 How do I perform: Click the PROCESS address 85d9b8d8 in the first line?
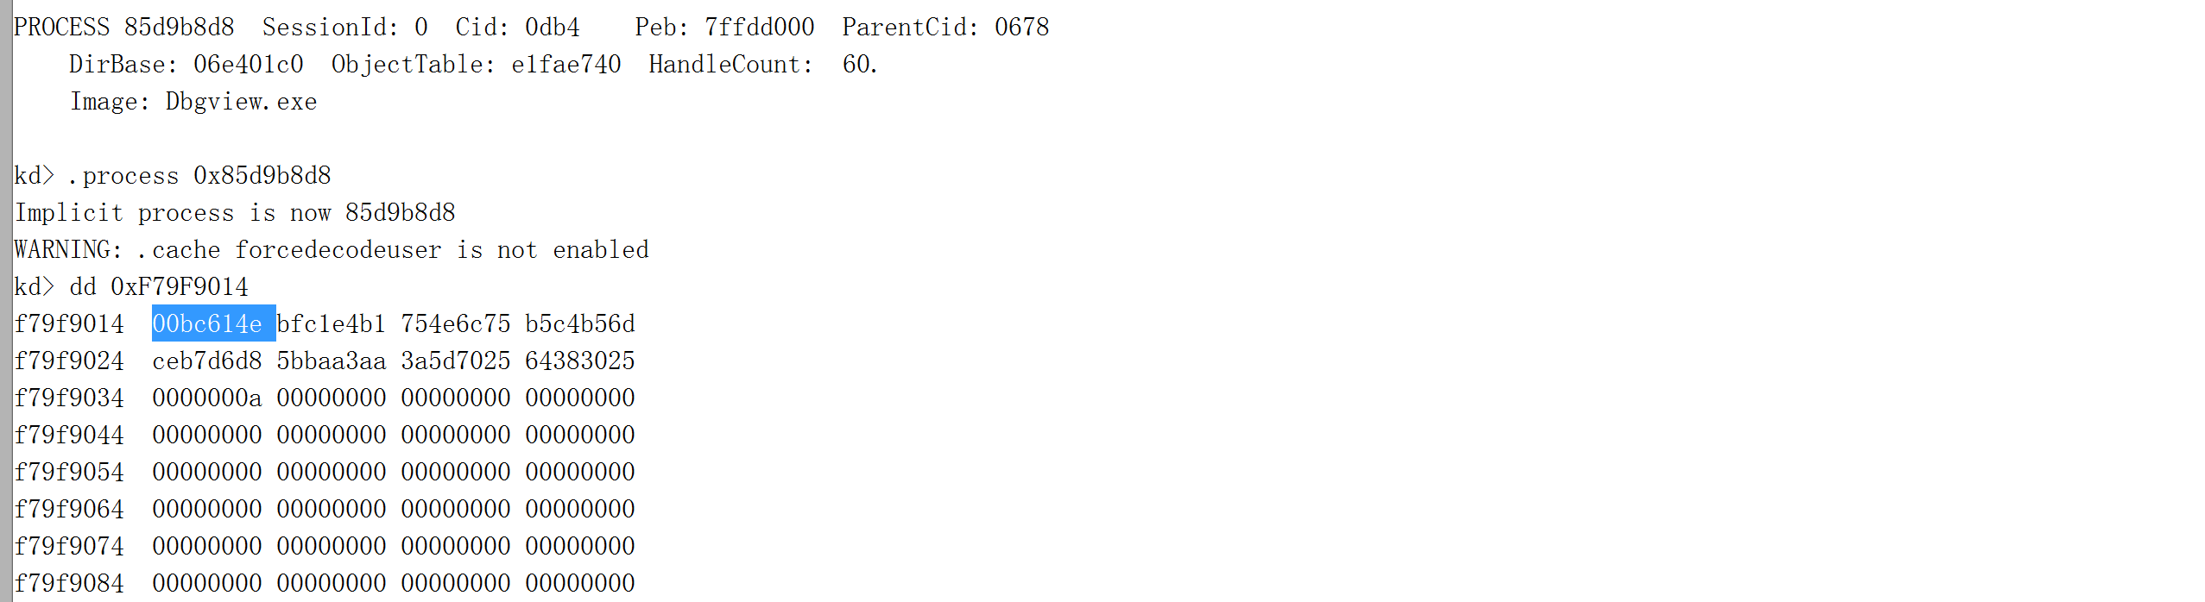click(180, 28)
